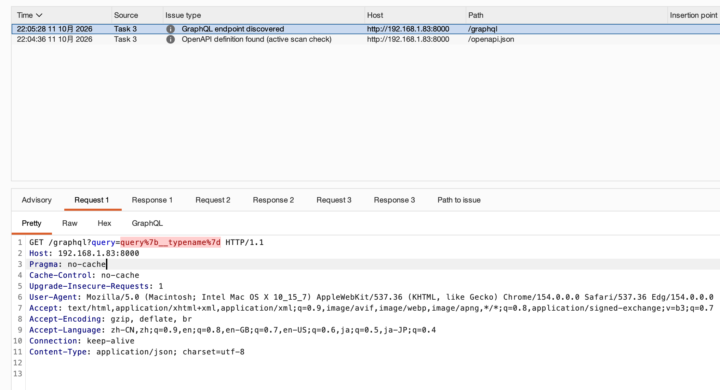
Task: Sort by Time column descending arrow
Action: click(39, 15)
